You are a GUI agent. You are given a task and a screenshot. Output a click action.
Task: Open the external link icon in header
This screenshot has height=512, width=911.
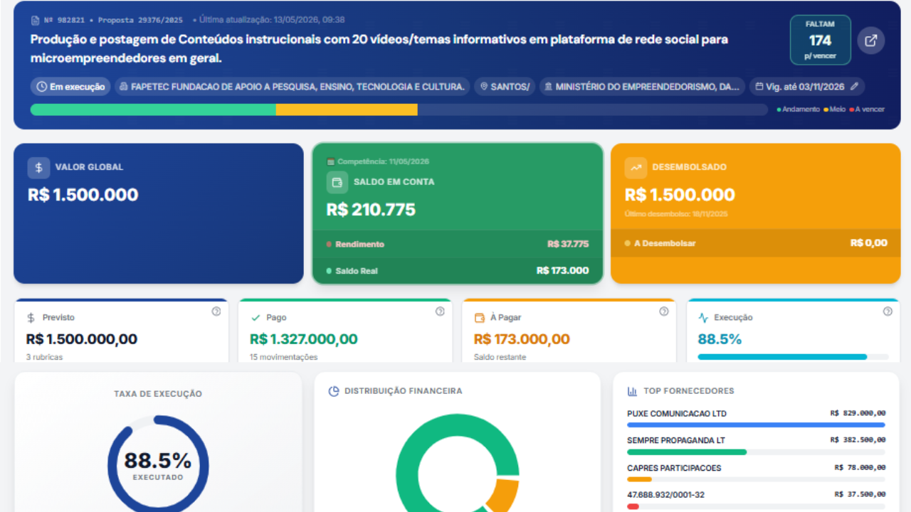pyautogui.click(x=870, y=41)
